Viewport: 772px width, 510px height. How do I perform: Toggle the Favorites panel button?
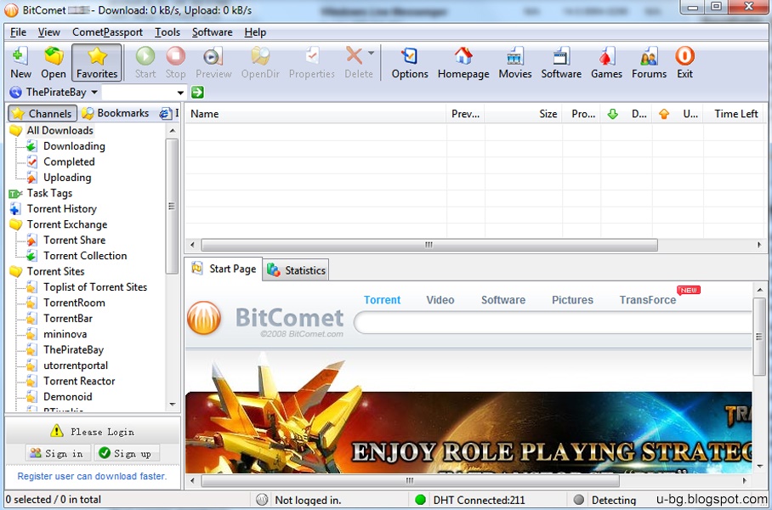pos(97,63)
